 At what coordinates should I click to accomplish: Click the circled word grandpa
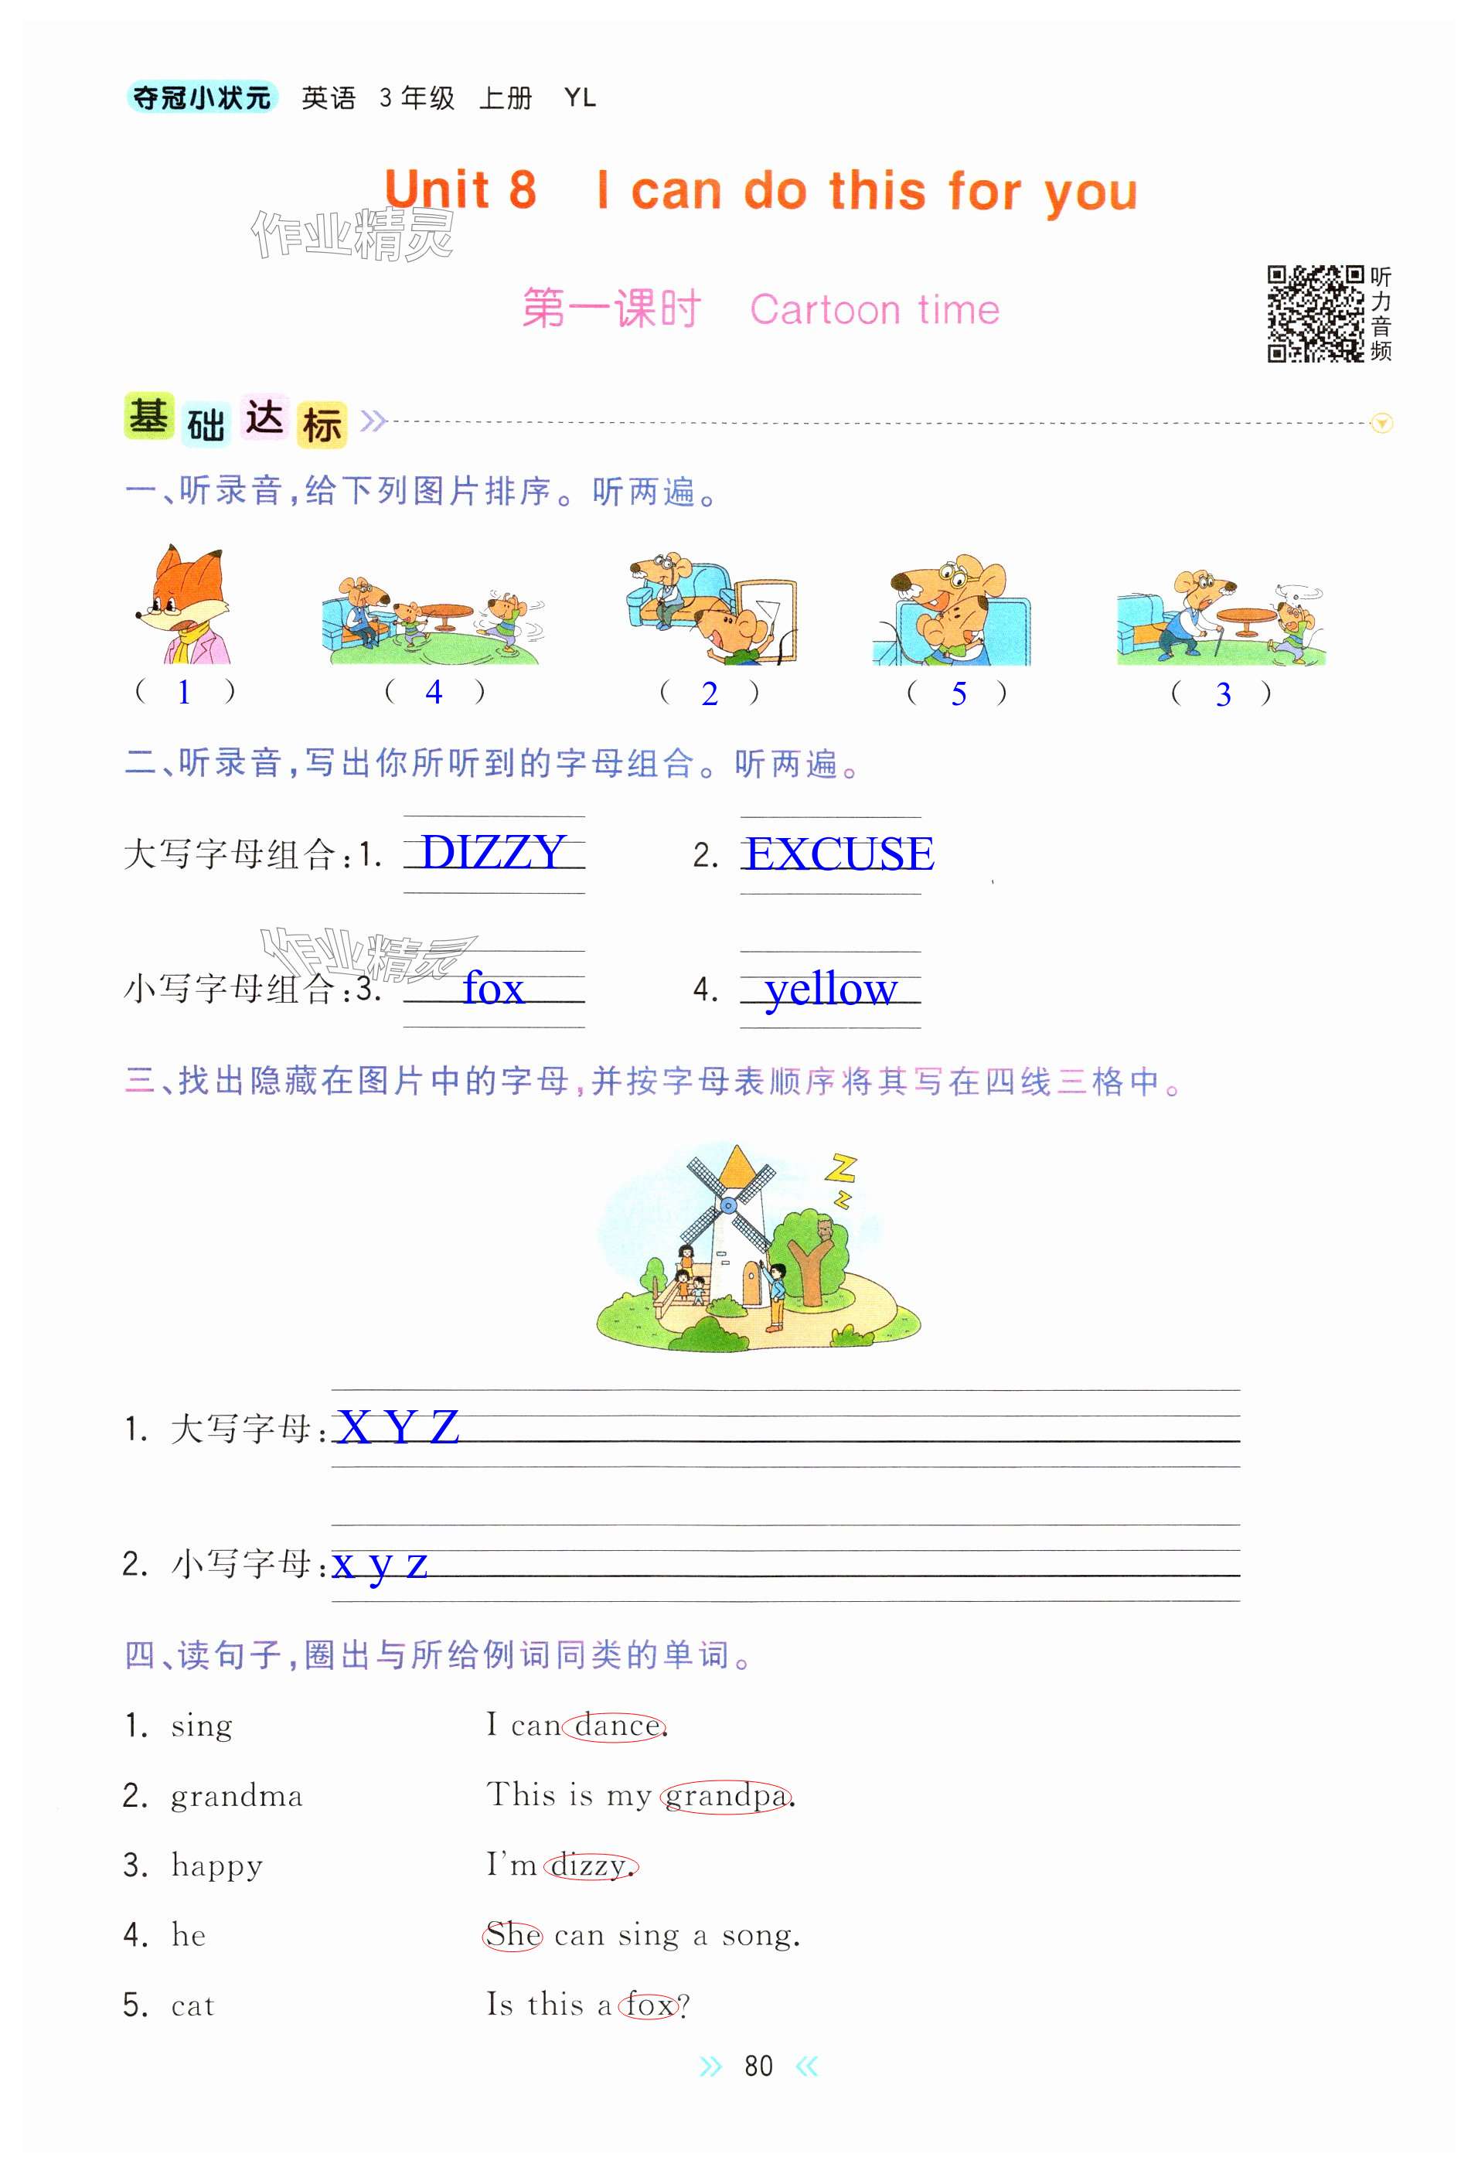(726, 1796)
